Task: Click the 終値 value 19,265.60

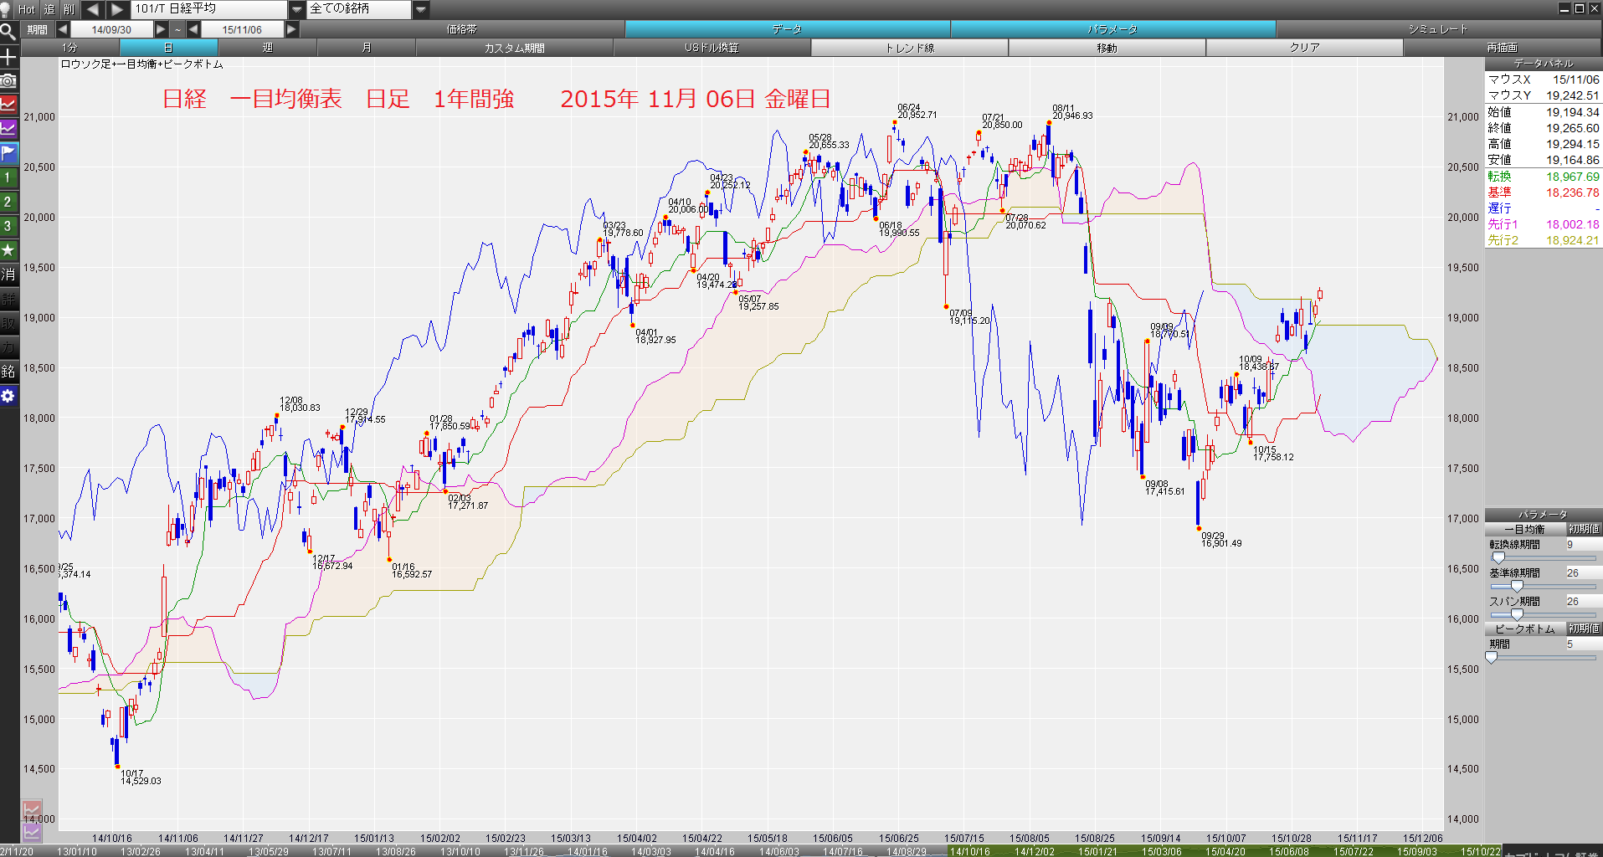Action: (x=1572, y=128)
